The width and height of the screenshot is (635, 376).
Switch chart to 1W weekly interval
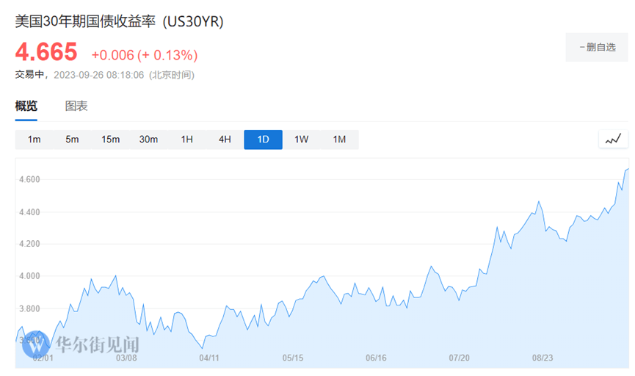tap(301, 140)
